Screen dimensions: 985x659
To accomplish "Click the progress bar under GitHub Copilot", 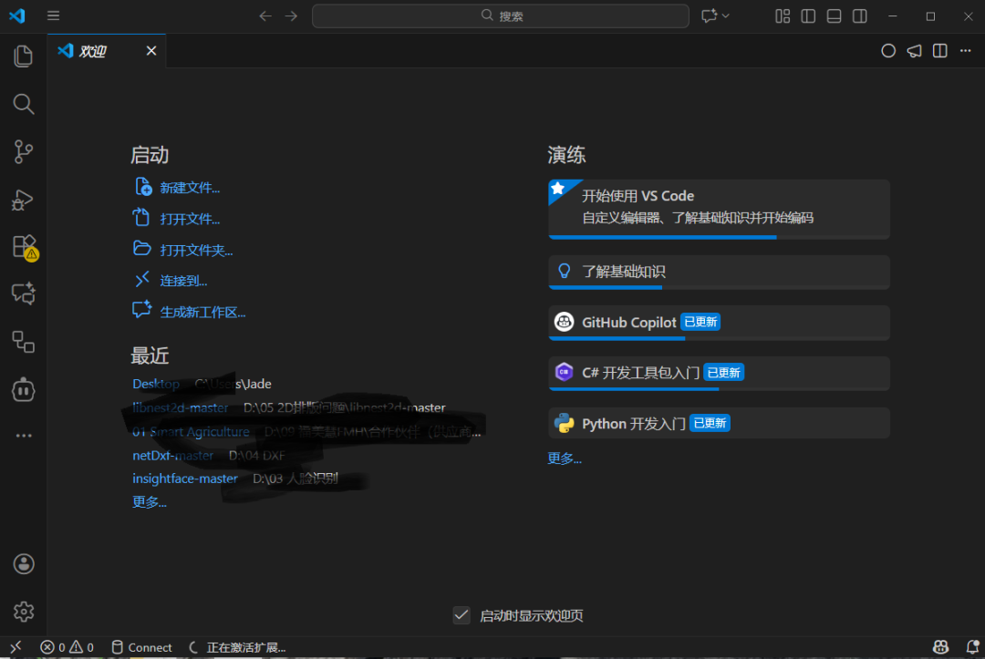I will (x=719, y=338).
